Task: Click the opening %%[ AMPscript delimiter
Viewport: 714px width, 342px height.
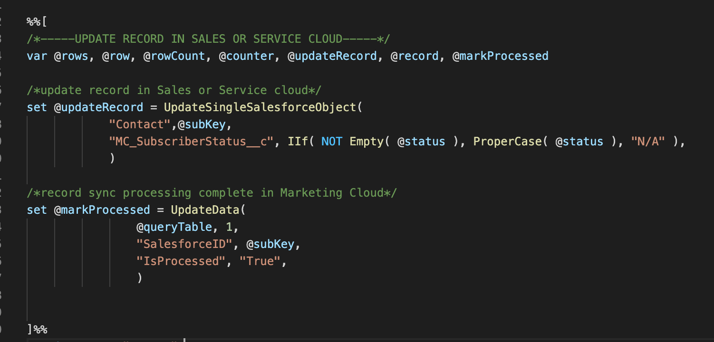Action: pyautogui.click(x=37, y=22)
